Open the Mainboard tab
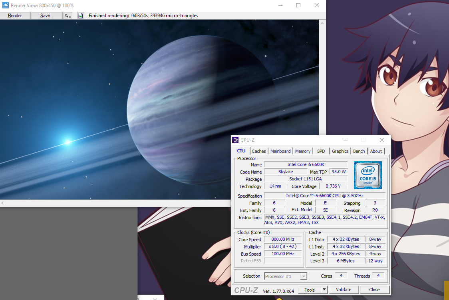Viewport: 449px width, 300px height. pyautogui.click(x=280, y=151)
